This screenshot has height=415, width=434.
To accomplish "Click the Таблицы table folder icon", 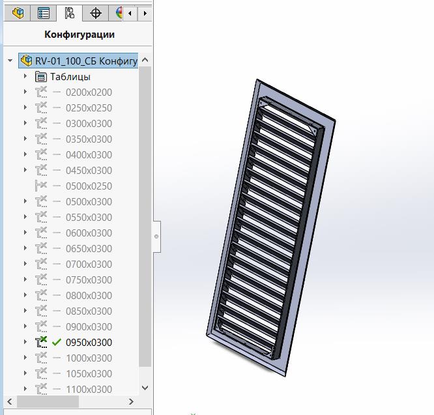I will coord(41,77).
